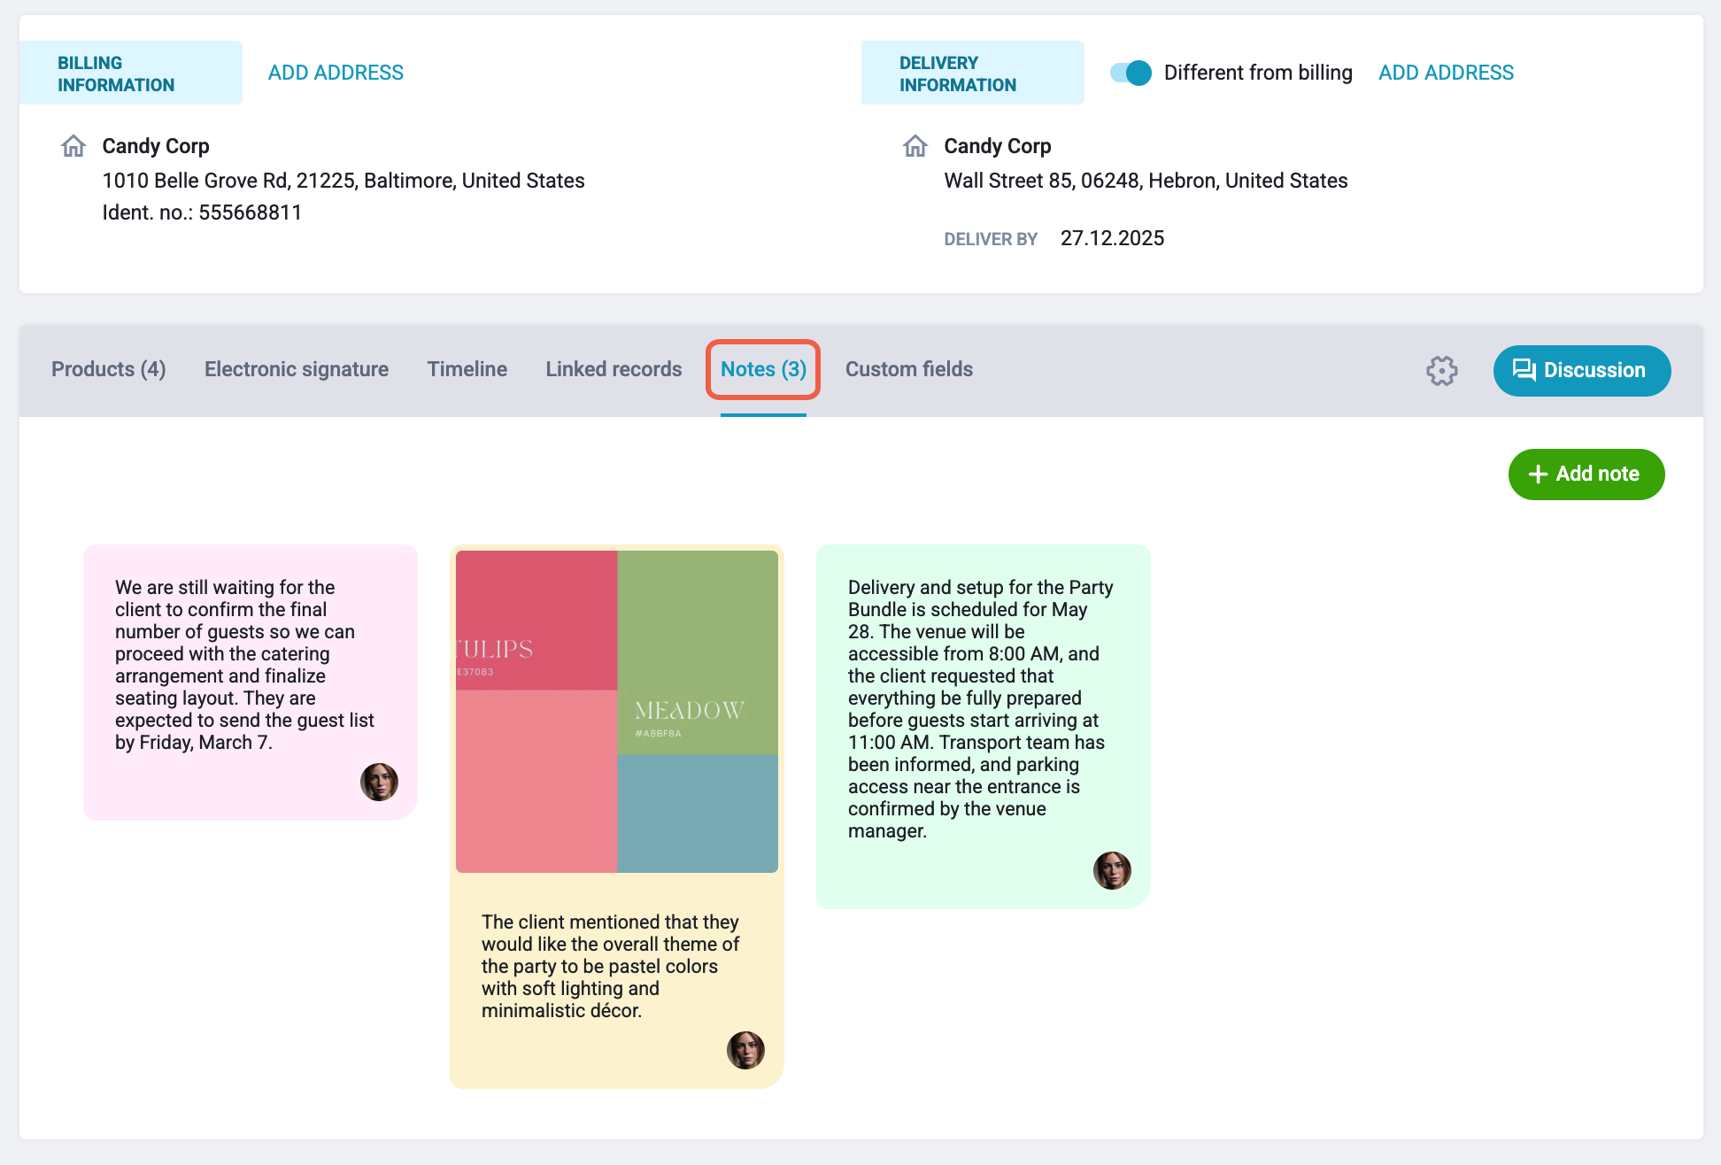The height and width of the screenshot is (1165, 1721).
Task: Click delivery Candy Corp name
Action: [998, 146]
